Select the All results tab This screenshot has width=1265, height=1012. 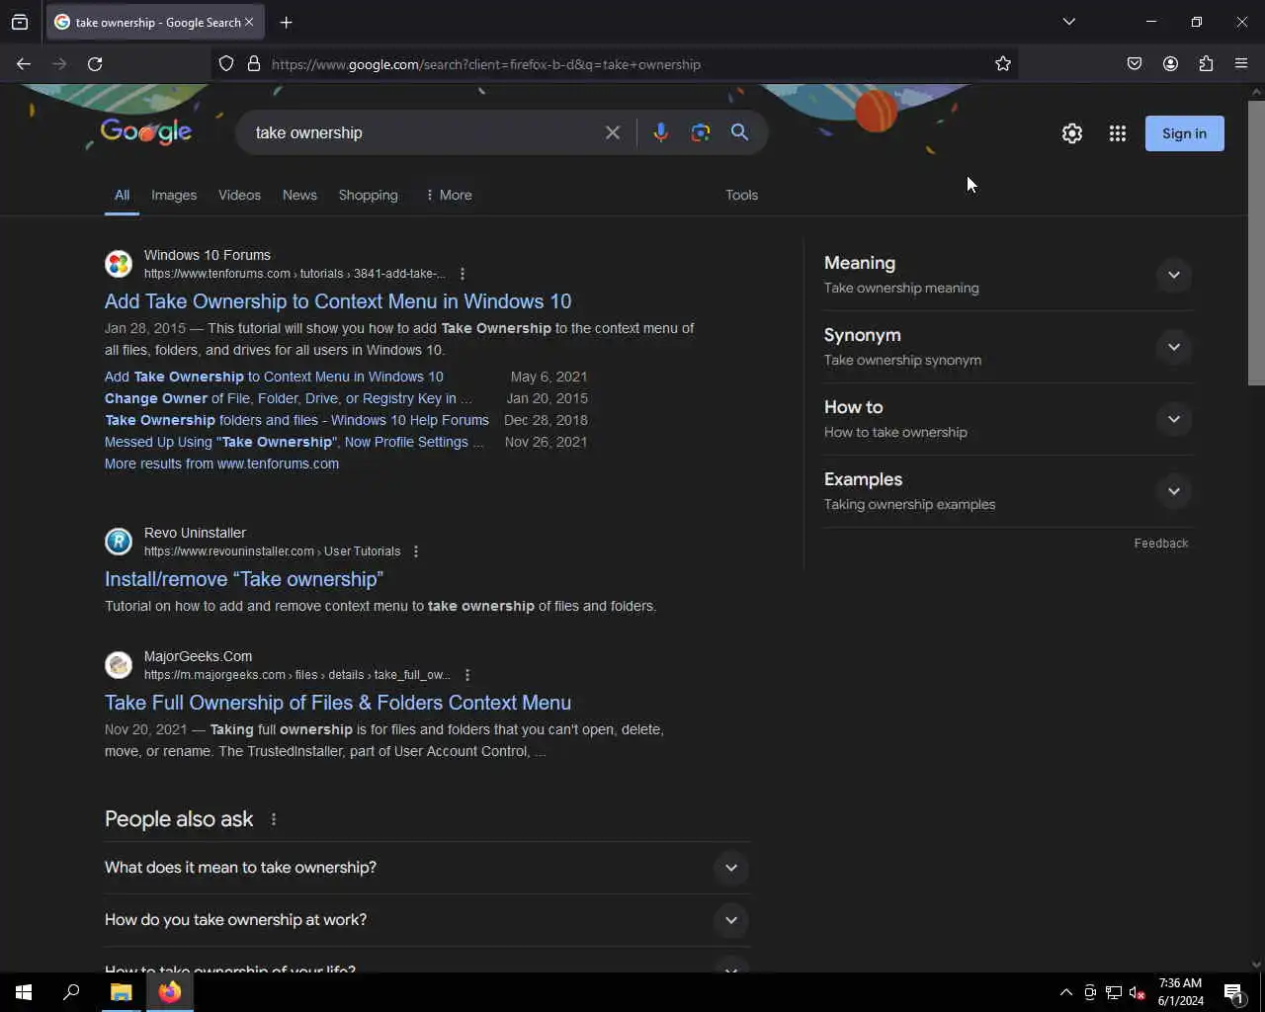tap(122, 196)
